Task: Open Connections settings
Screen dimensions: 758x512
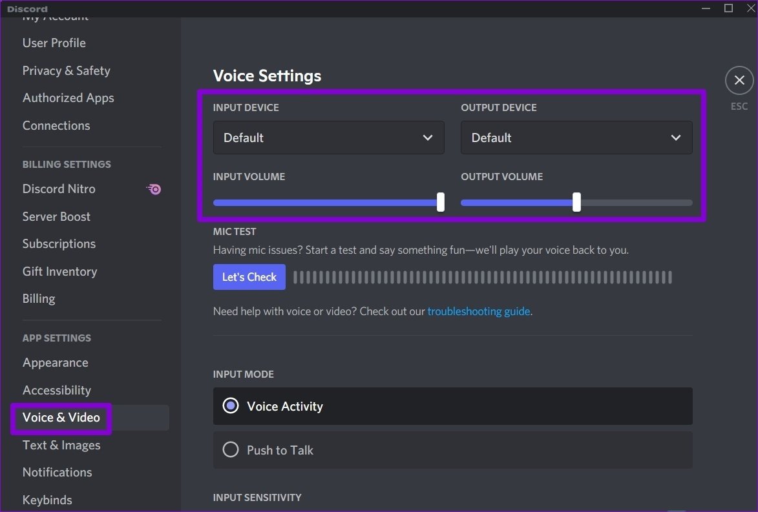Action: click(56, 126)
